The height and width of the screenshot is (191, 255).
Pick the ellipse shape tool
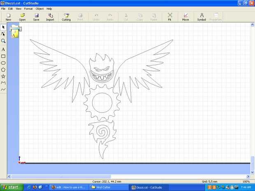click(x=3, y=63)
